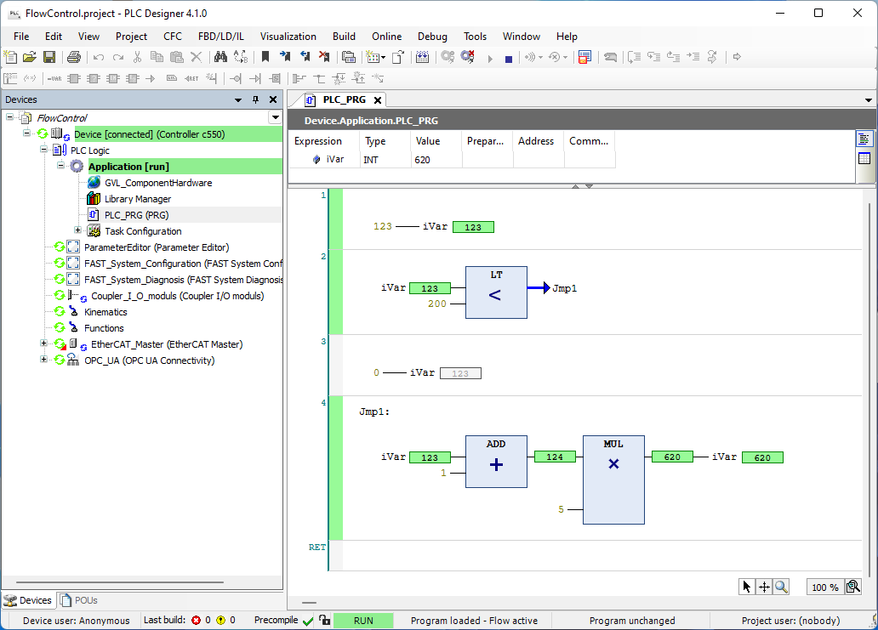Image resolution: width=878 pixels, height=630 pixels.
Task: Click the Print icon in the toolbar
Action: 72,57
